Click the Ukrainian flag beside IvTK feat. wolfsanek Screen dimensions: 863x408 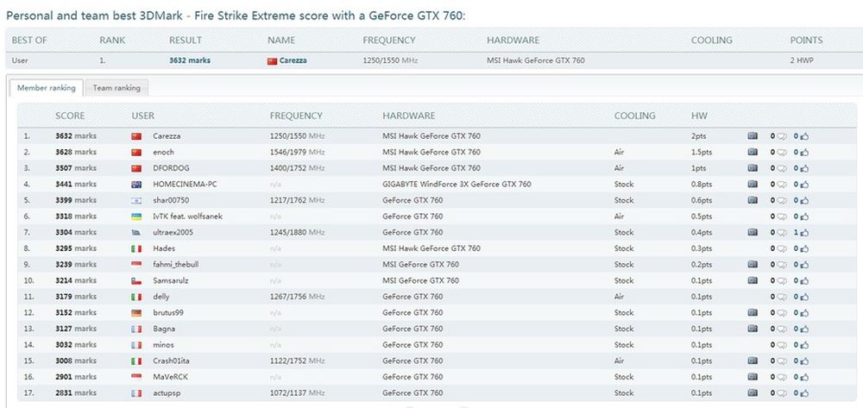(x=136, y=217)
